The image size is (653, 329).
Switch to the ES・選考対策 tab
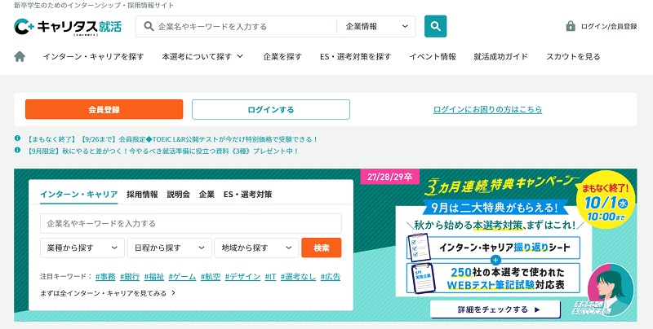pos(248,195)
